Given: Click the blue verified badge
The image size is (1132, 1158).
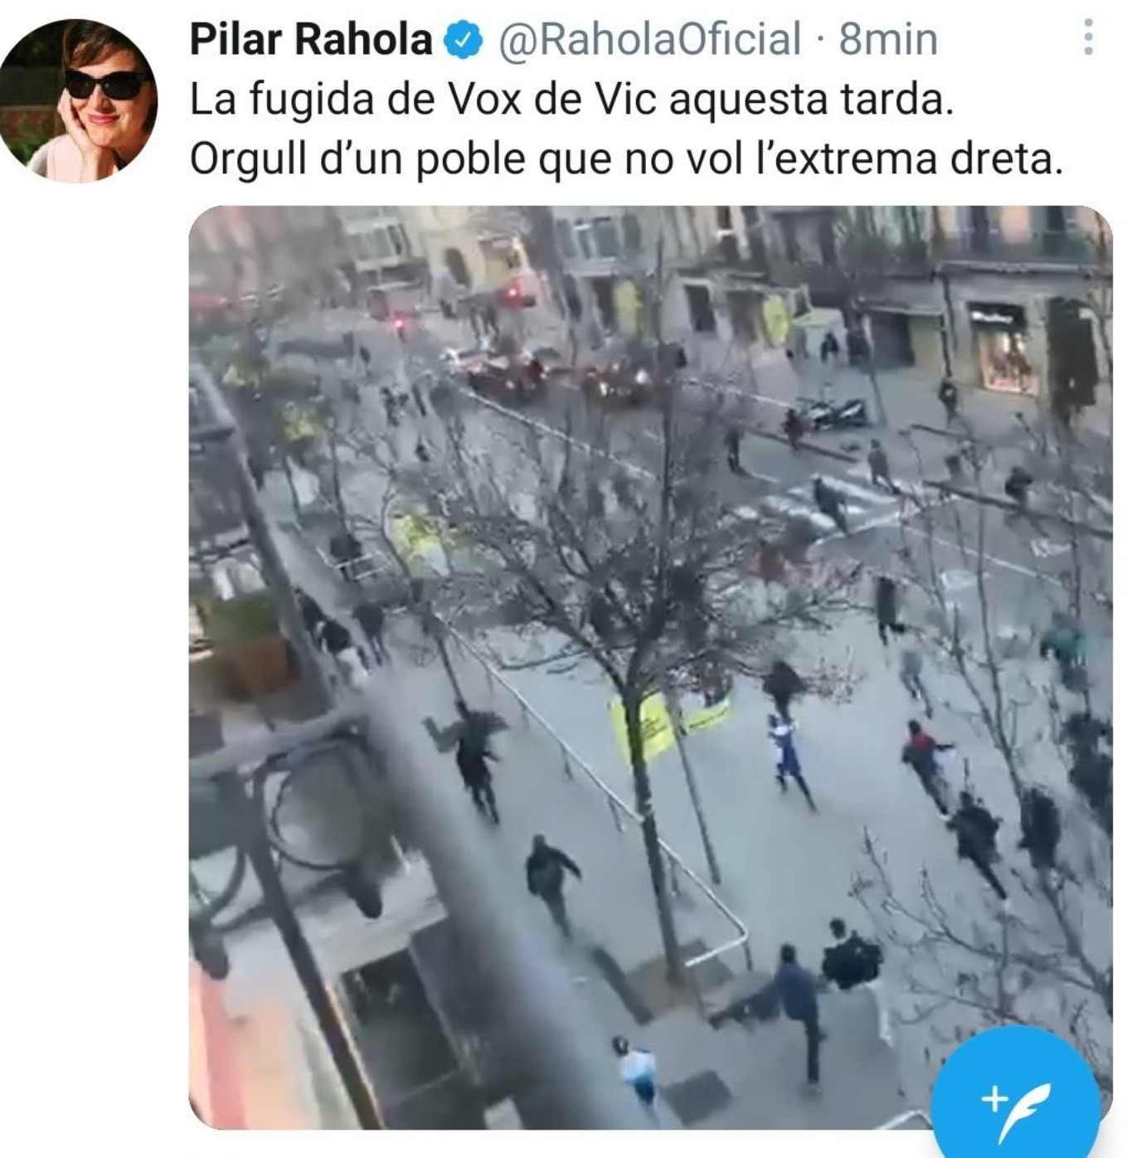Looking at the screenshot, I should 464,40.
